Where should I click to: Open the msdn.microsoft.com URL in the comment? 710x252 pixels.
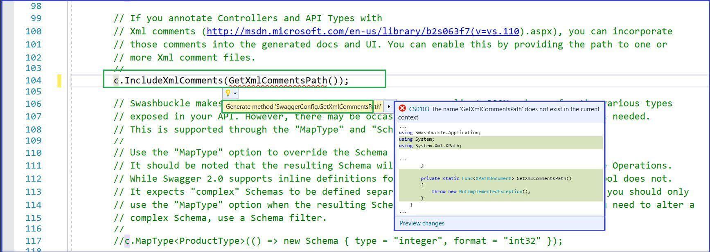point(363,32)
